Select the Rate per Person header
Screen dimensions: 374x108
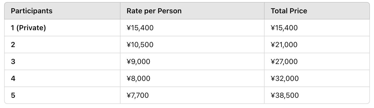pos(192,11)
